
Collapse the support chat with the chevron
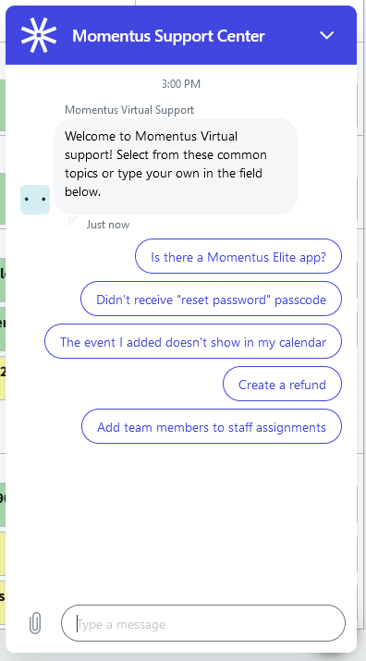(327, 35)
